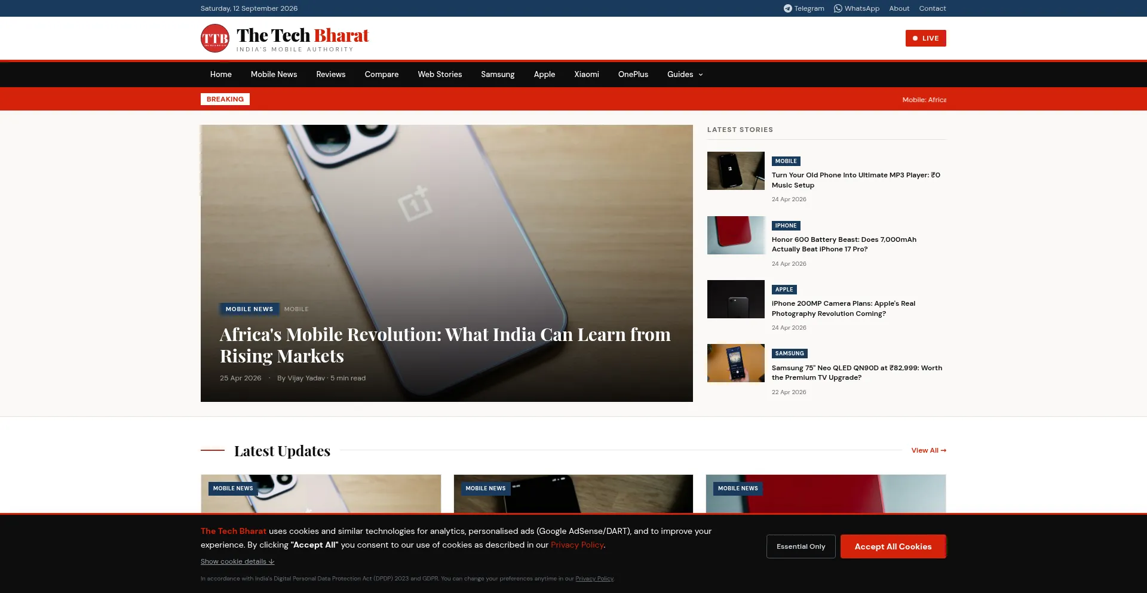Viewport: 1147px width, 593px height.
Task: Click the scrolling Mobile: Africa ticker text
Action: (924, 100)
